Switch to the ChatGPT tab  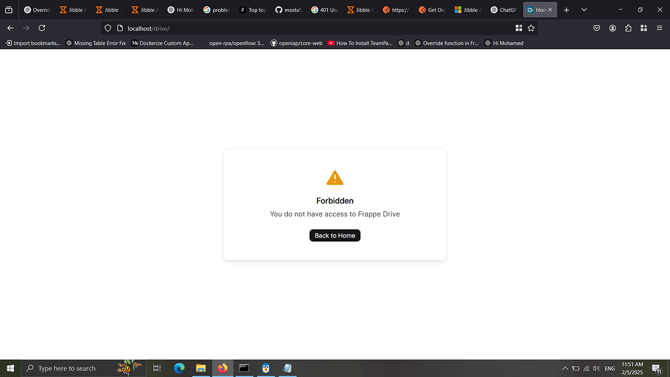[x=502, y=10]
